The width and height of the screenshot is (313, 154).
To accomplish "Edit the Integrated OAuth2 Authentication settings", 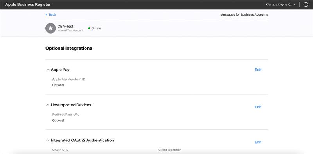I will (x=258, y=142).
